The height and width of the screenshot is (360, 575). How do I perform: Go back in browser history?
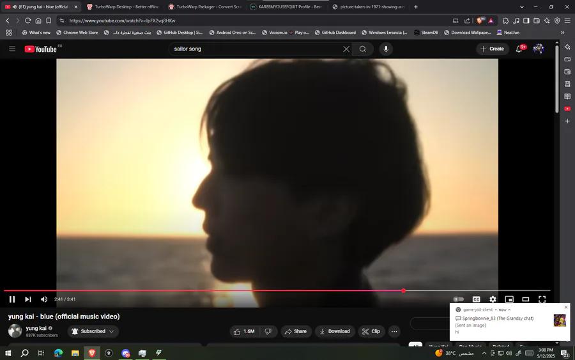7,20
